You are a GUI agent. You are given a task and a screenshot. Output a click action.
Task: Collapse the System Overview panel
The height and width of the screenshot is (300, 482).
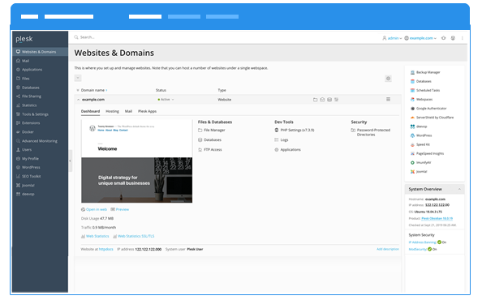click(x=459, y=189)
